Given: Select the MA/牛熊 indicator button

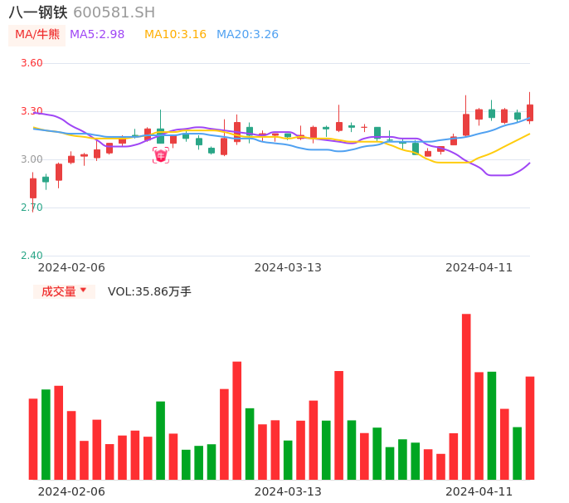Looking at the screenshot, I should click(x=37, y=35).
